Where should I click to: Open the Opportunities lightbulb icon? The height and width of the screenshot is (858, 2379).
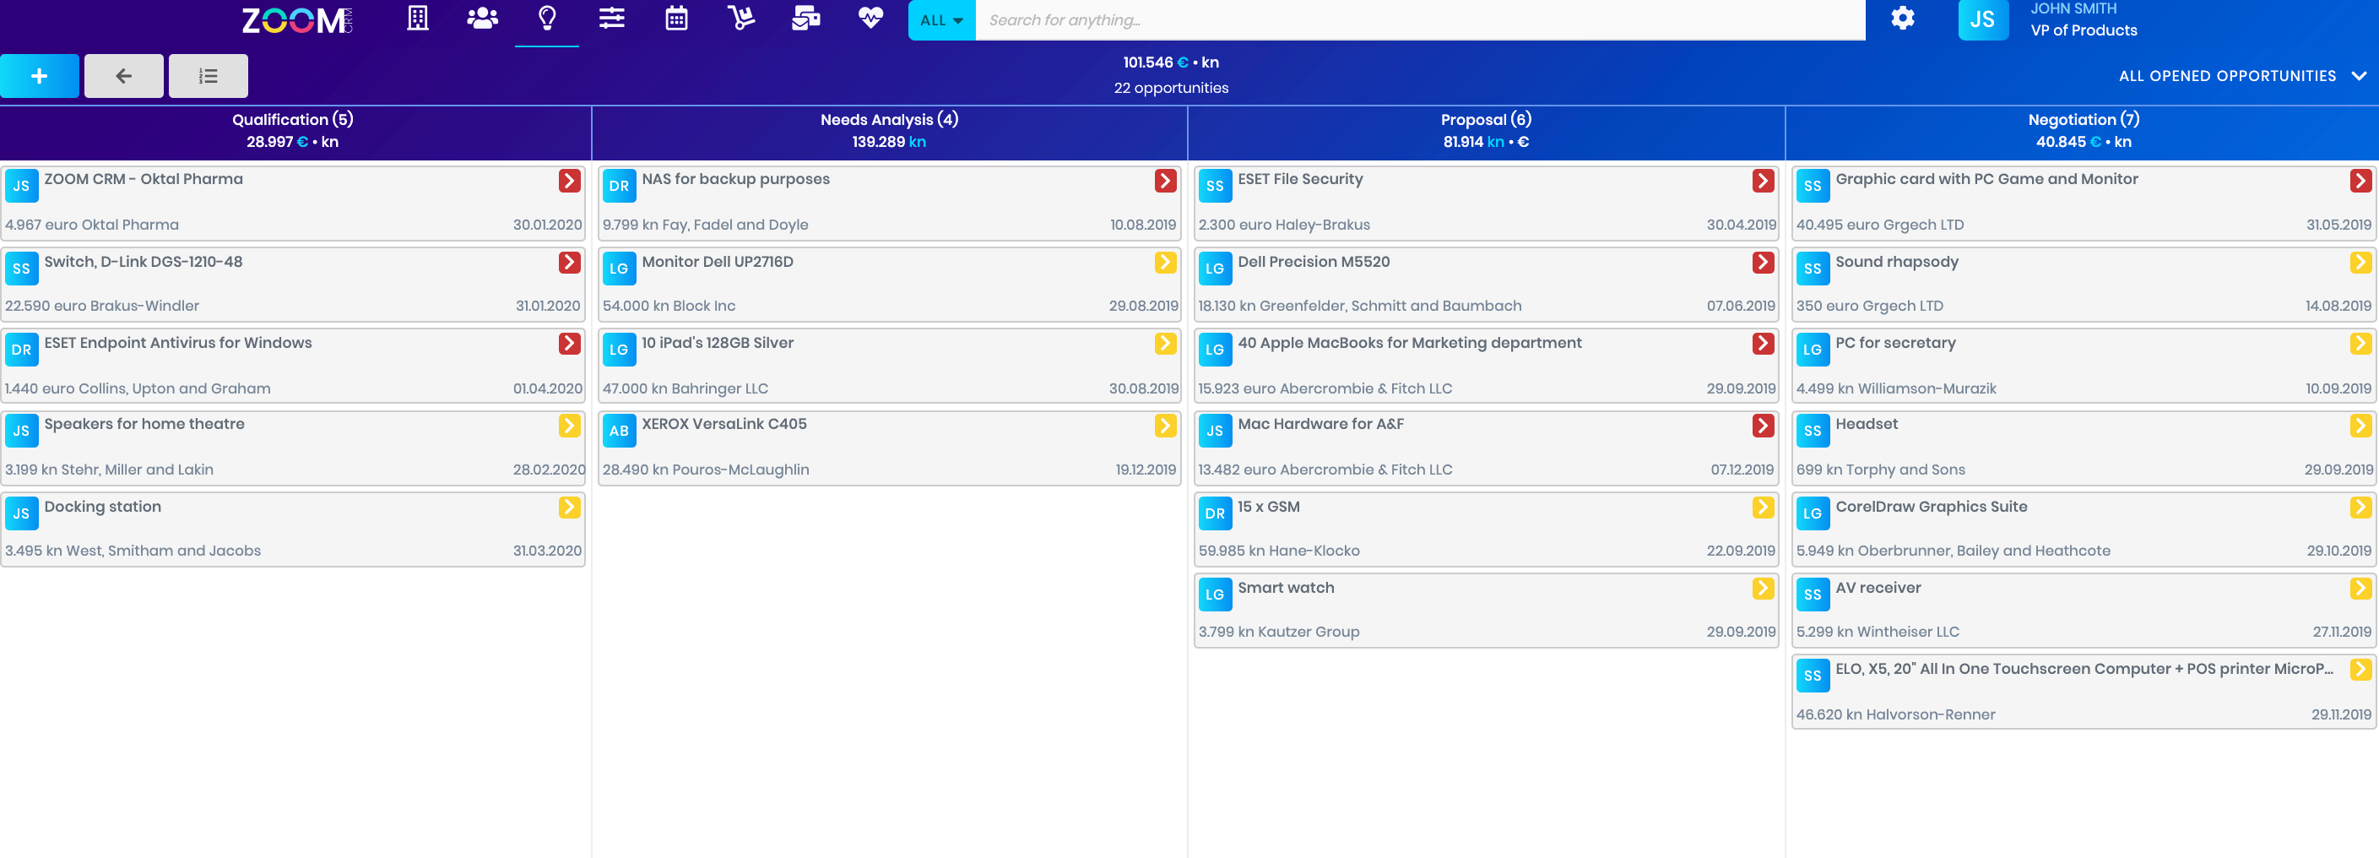pyautogui.click(x=547, y=19)
